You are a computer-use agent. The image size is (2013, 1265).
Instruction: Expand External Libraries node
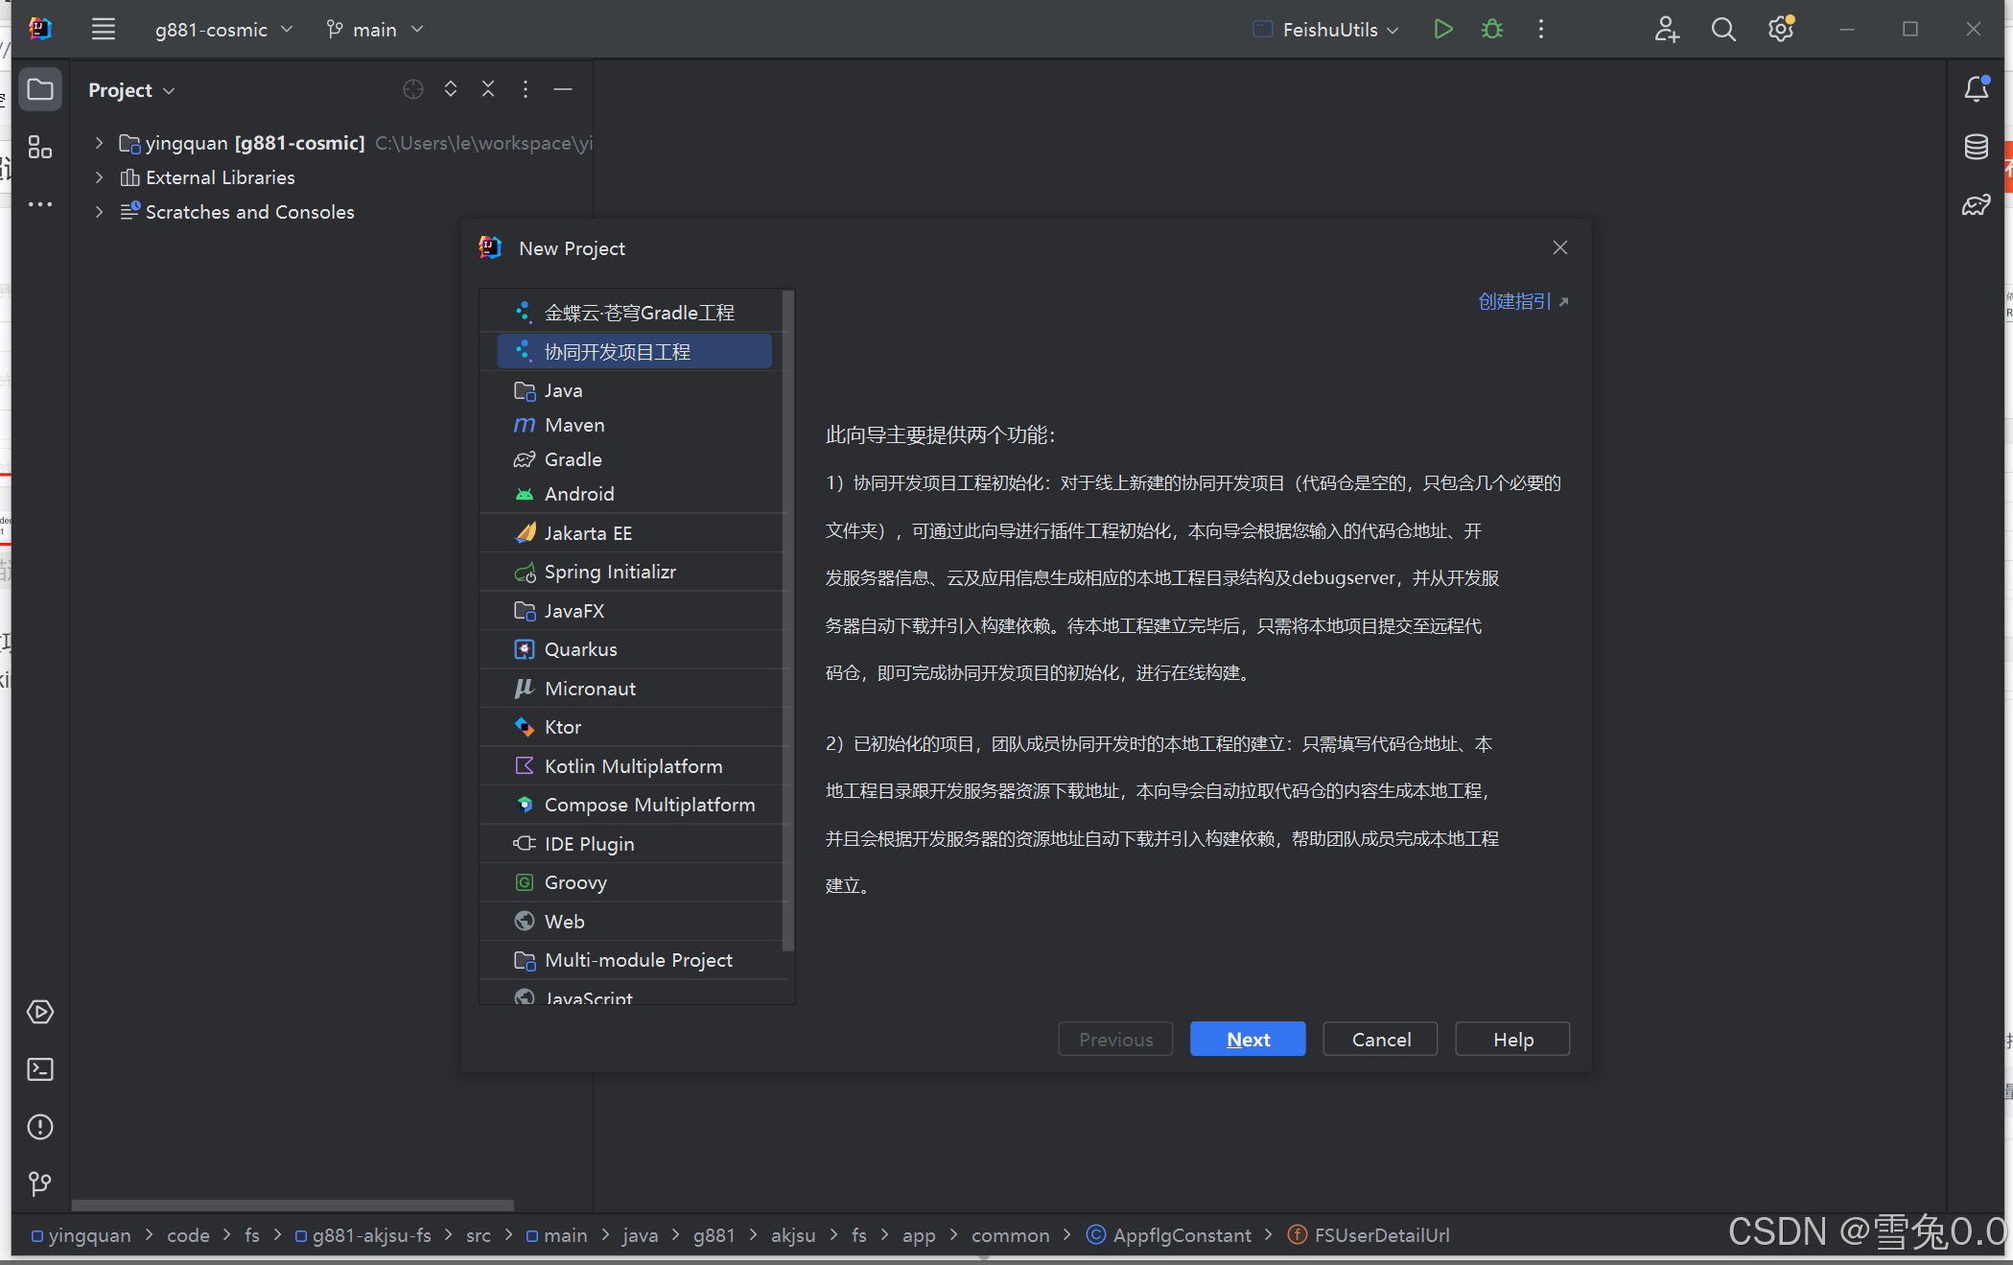[99, 177]
